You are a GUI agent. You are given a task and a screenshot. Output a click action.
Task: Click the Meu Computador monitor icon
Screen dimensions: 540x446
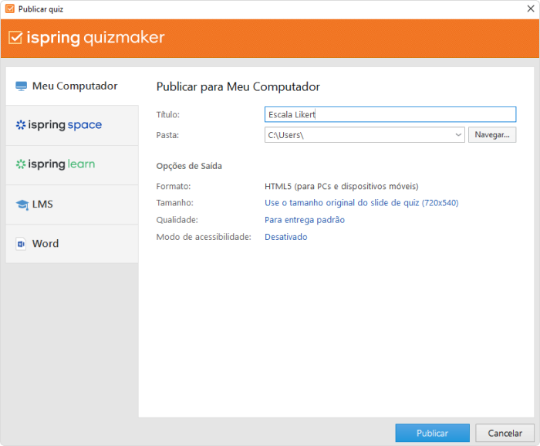point(21,86)
